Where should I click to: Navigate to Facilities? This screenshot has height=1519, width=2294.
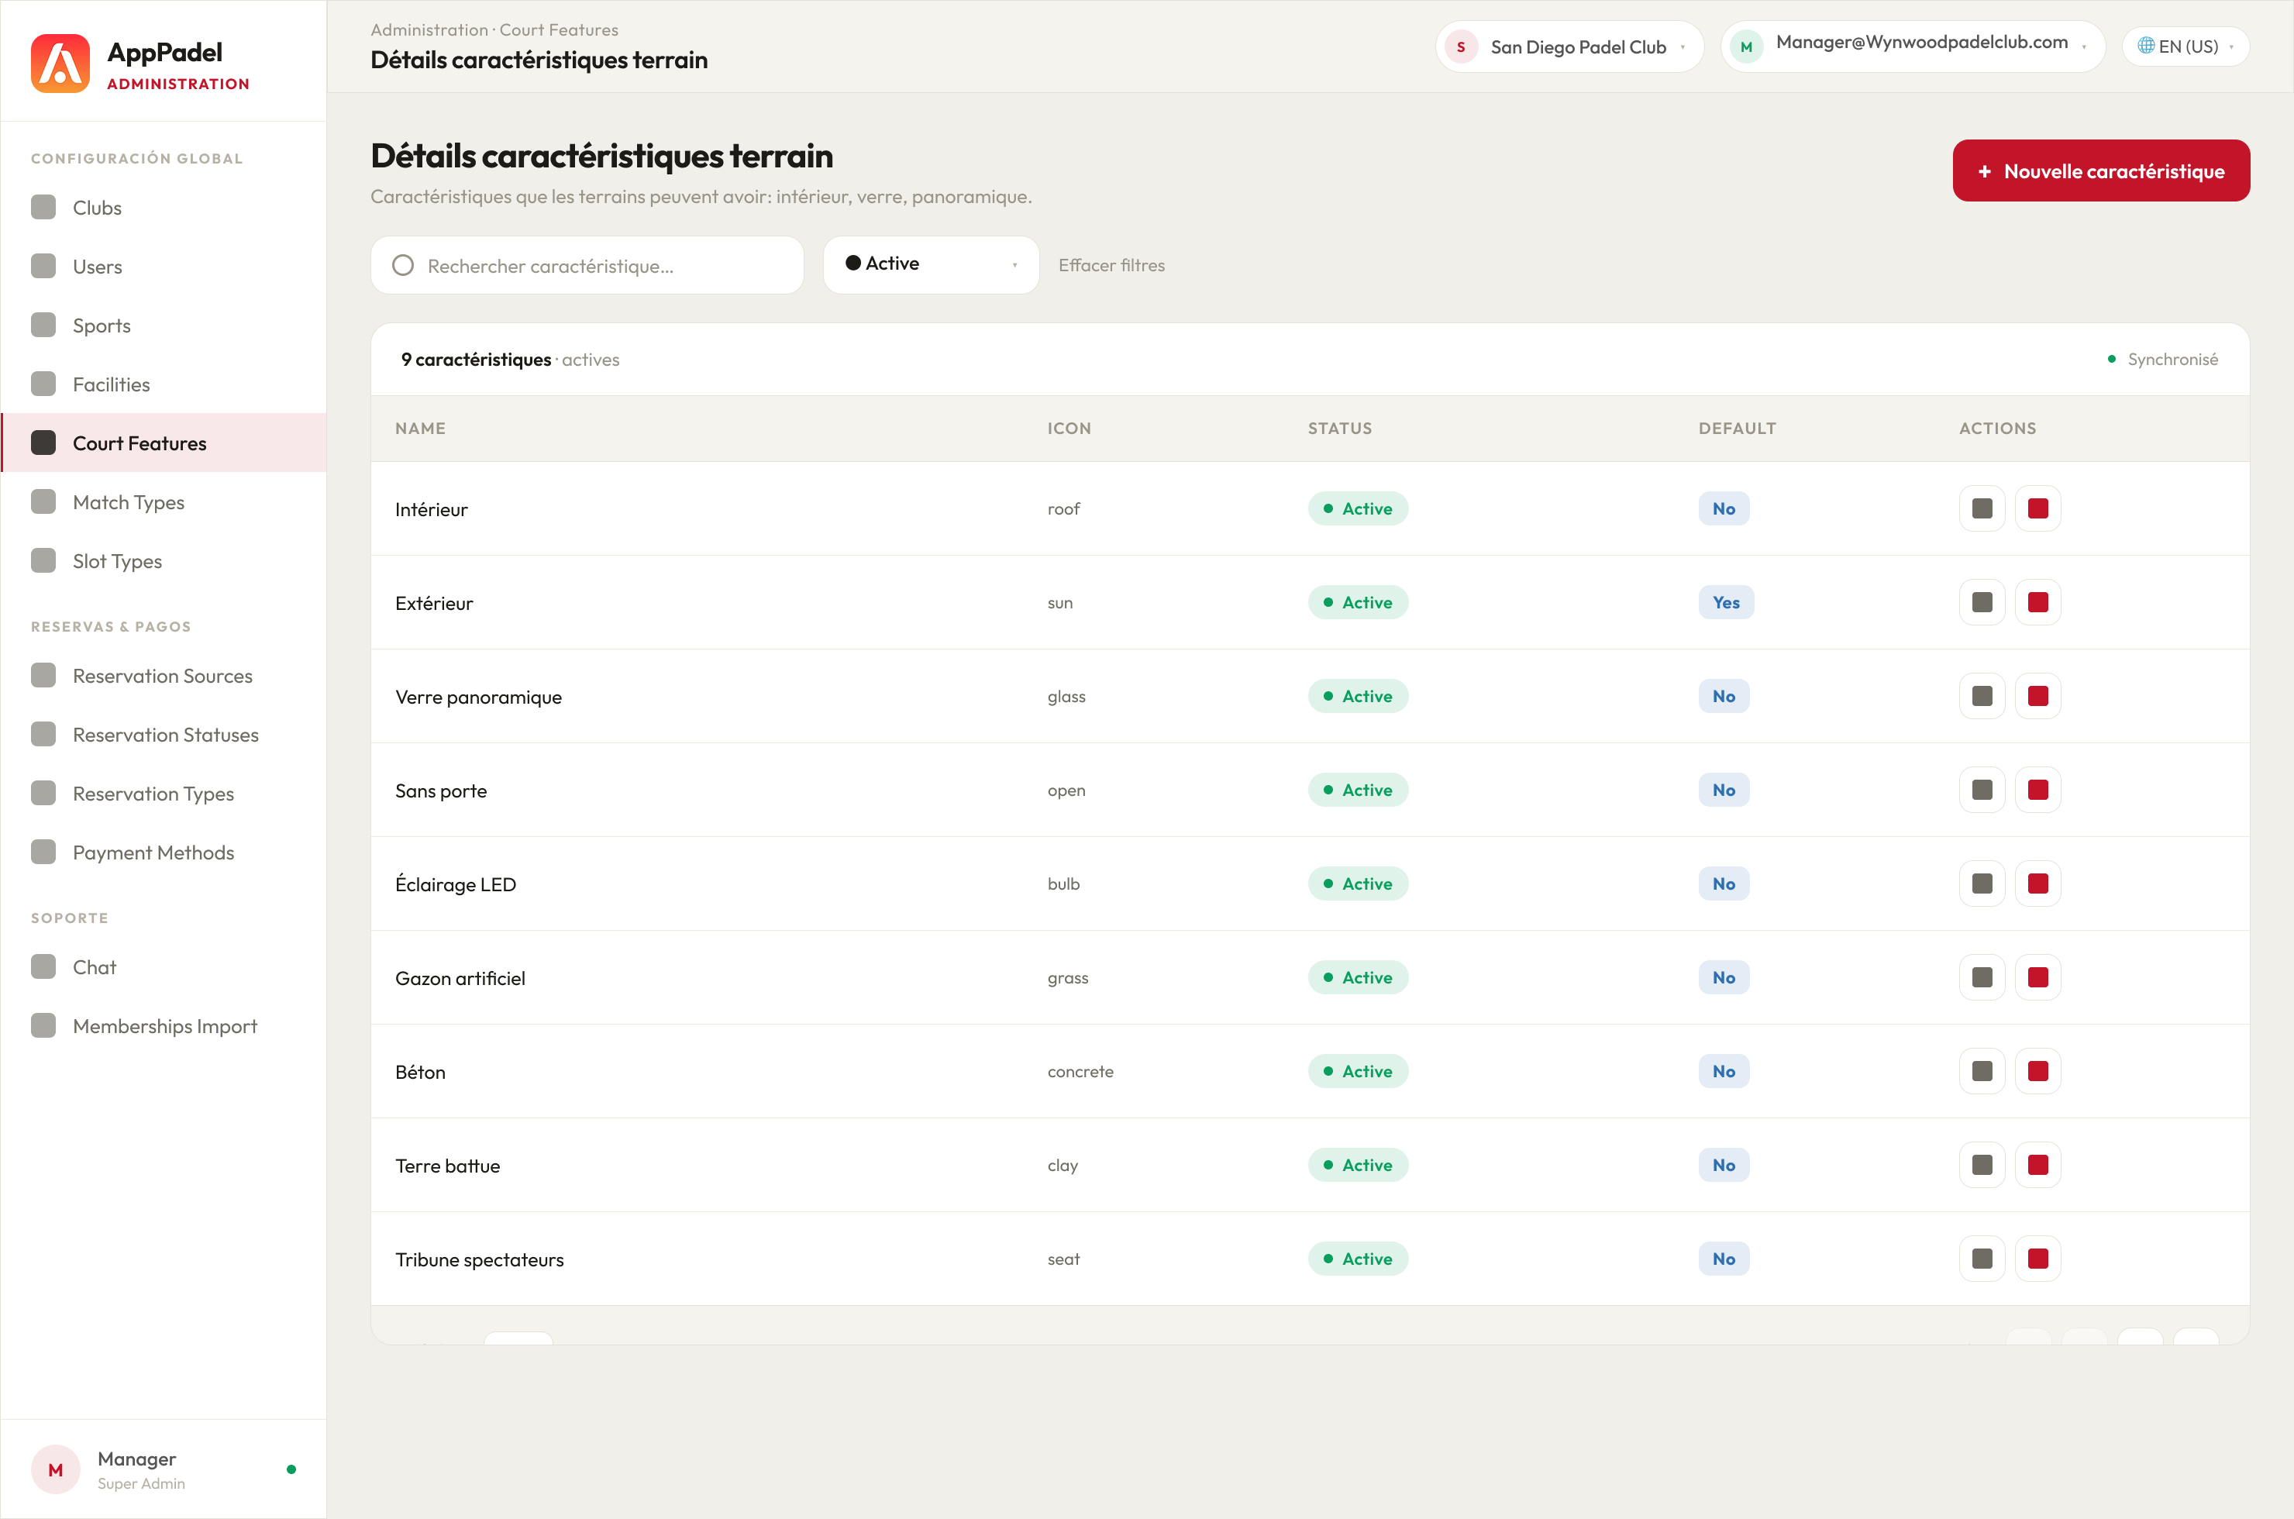[163, 384]
